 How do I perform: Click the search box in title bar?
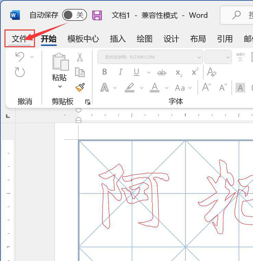pos(237,15)
